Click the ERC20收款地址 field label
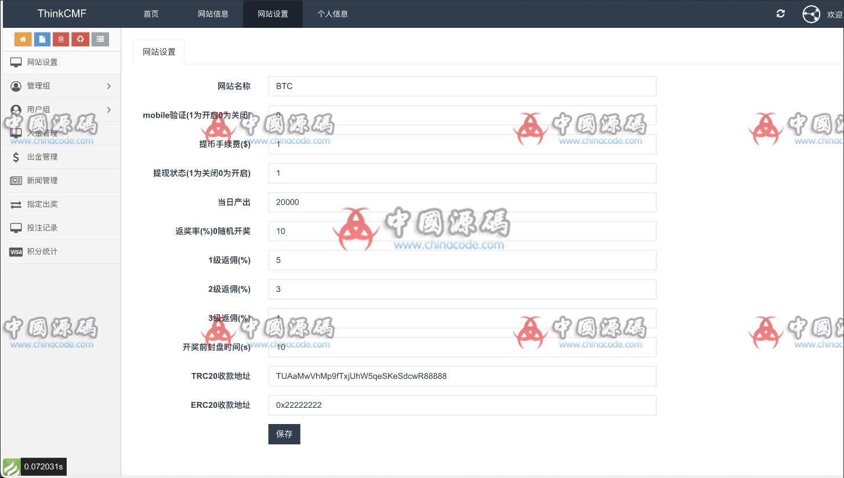The height and width of the screenshot is (478, 844). point(221,405)
